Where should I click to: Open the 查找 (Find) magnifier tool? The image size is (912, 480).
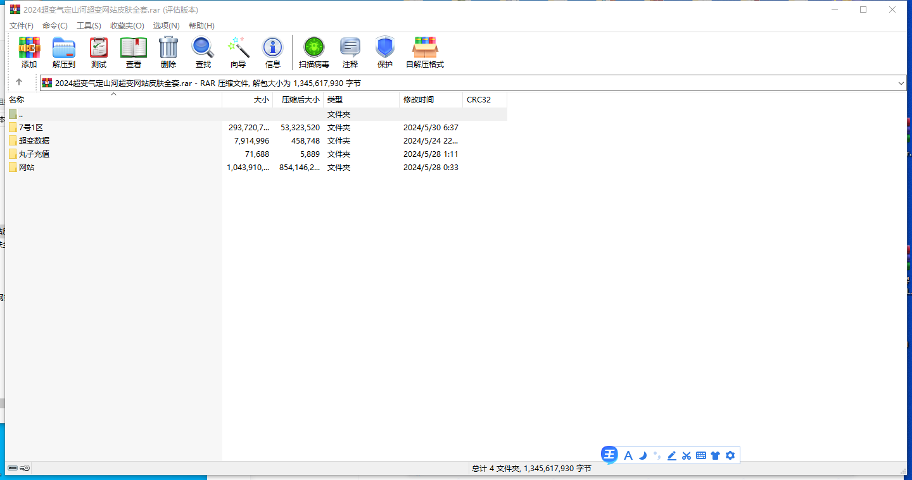coord(203,52)
